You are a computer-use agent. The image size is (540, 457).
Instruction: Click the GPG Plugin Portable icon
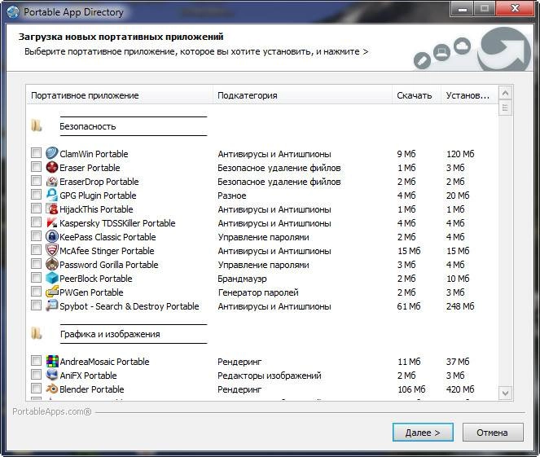[51, 195]
